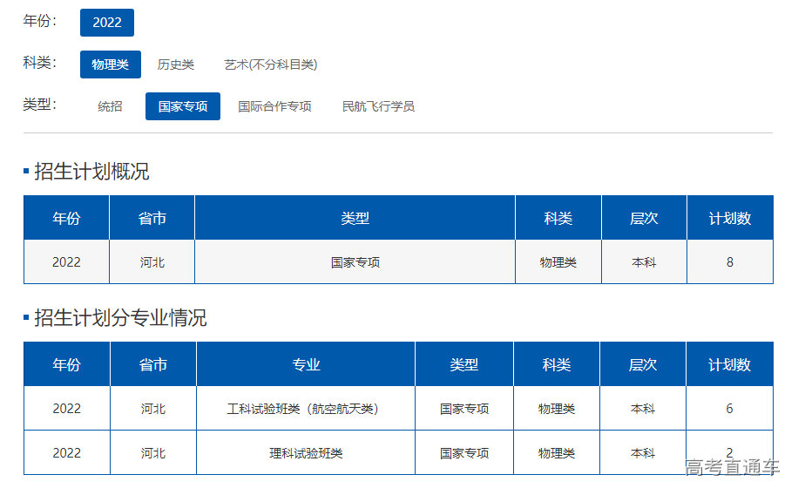Click the 专业 column header
805x502 pixels.
306,364
